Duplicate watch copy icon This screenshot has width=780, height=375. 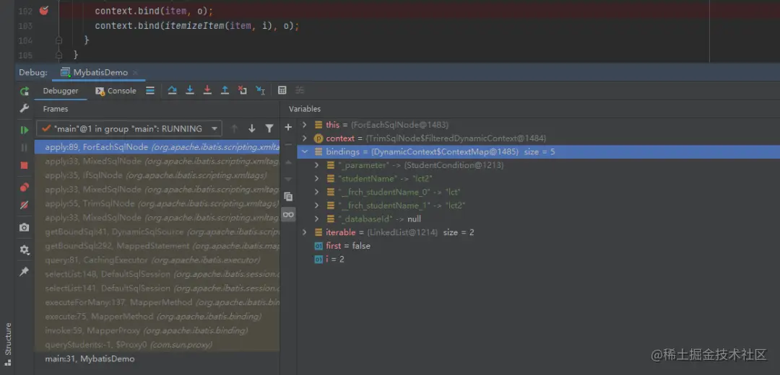point(288,197)
